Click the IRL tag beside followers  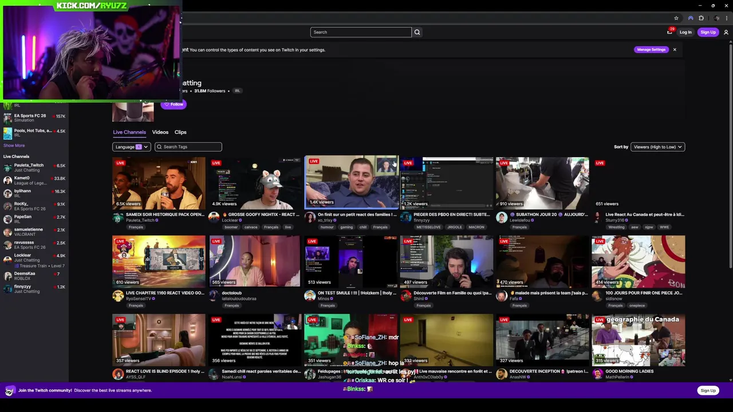point(237,91)
